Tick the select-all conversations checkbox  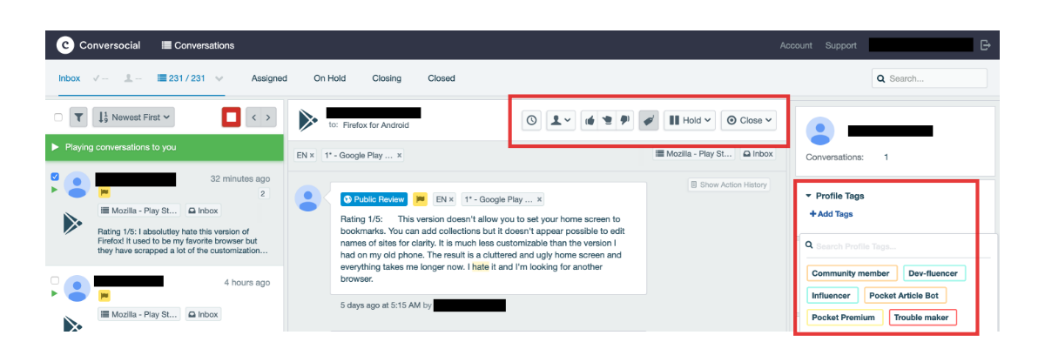tap(57, 117)
